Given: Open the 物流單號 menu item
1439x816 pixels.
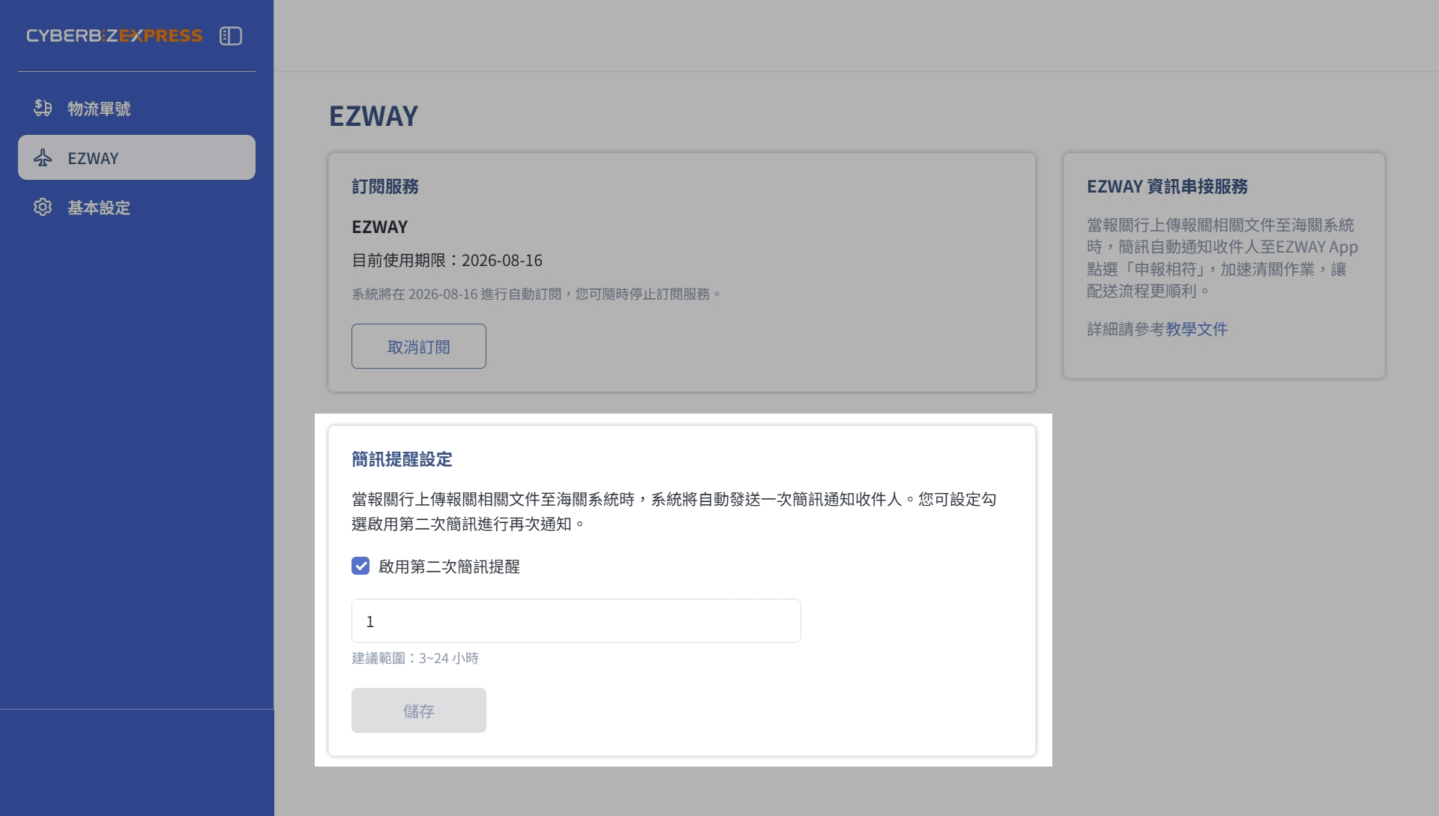Looking at the screenshot, I should 136,108.
